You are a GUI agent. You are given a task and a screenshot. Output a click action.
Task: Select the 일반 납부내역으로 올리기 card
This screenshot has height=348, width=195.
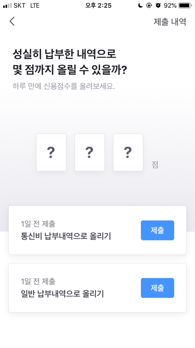click(97, 288)
